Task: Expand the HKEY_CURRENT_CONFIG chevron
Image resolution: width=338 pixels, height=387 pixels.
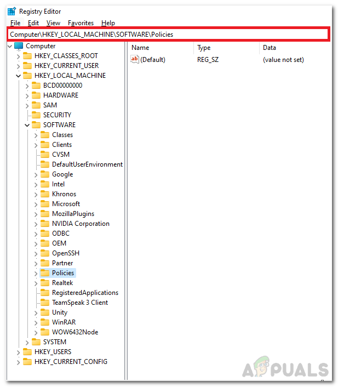Action: click(18, 362)
